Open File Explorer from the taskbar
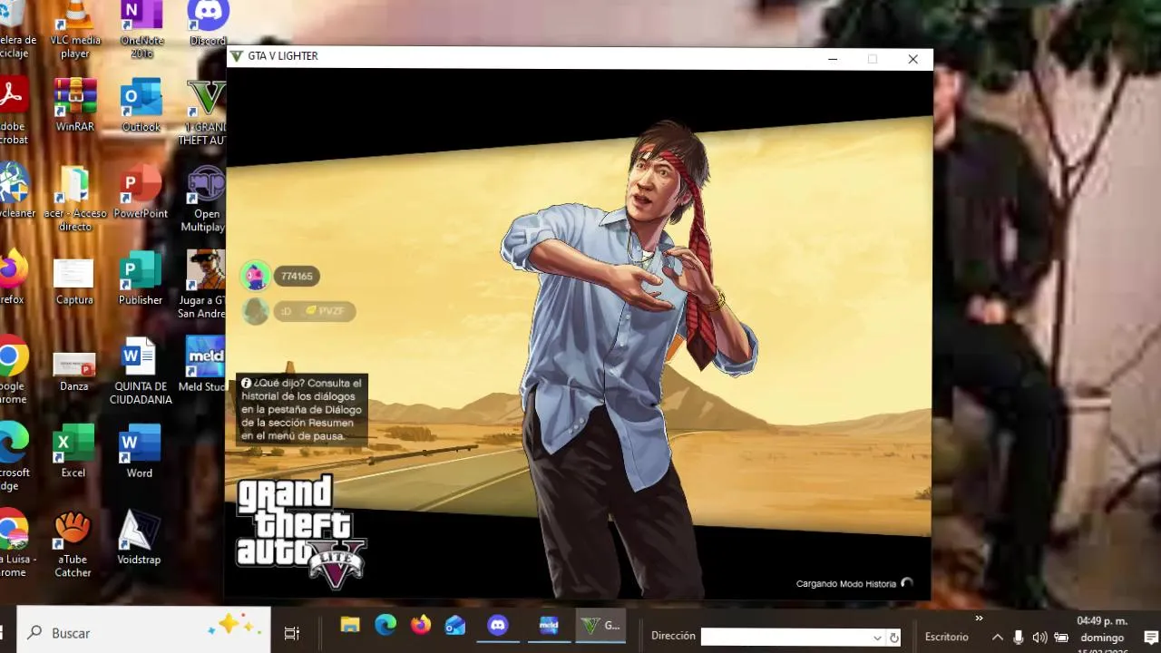 pos(350,625)
